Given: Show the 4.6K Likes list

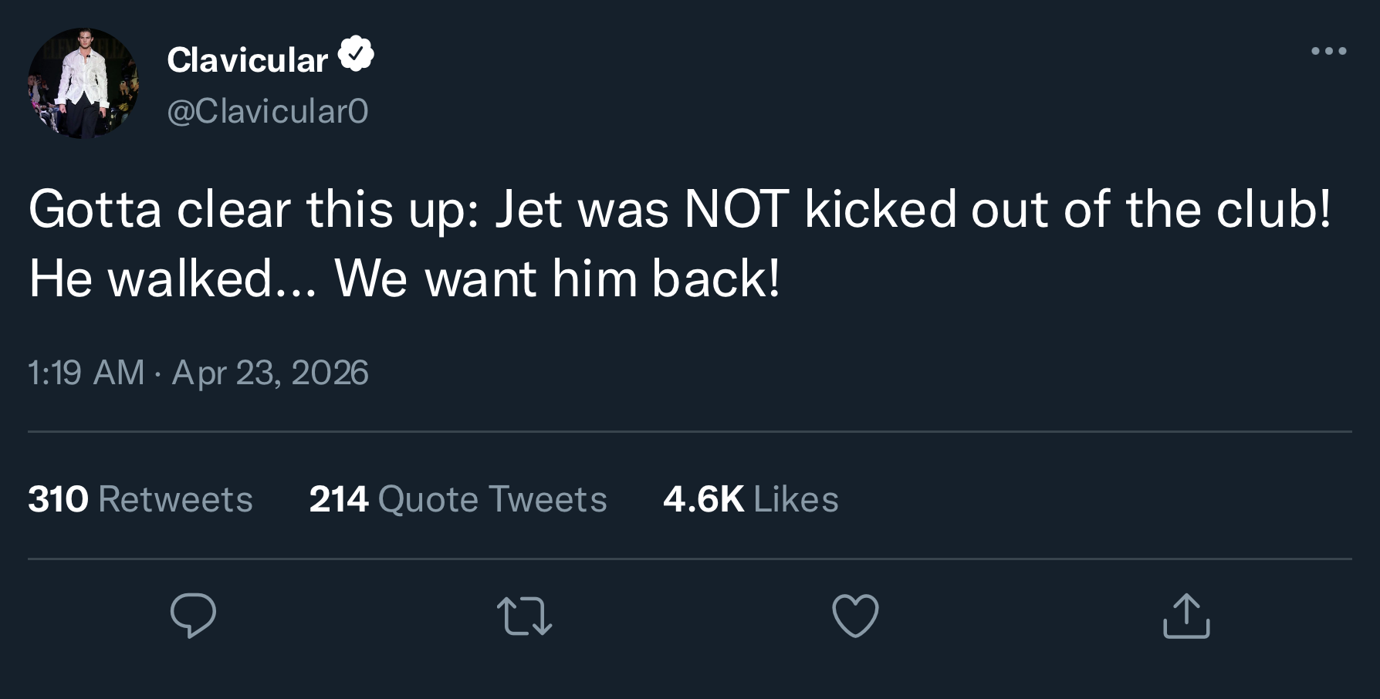Looking at the screenshot, I should click(750, 498).
